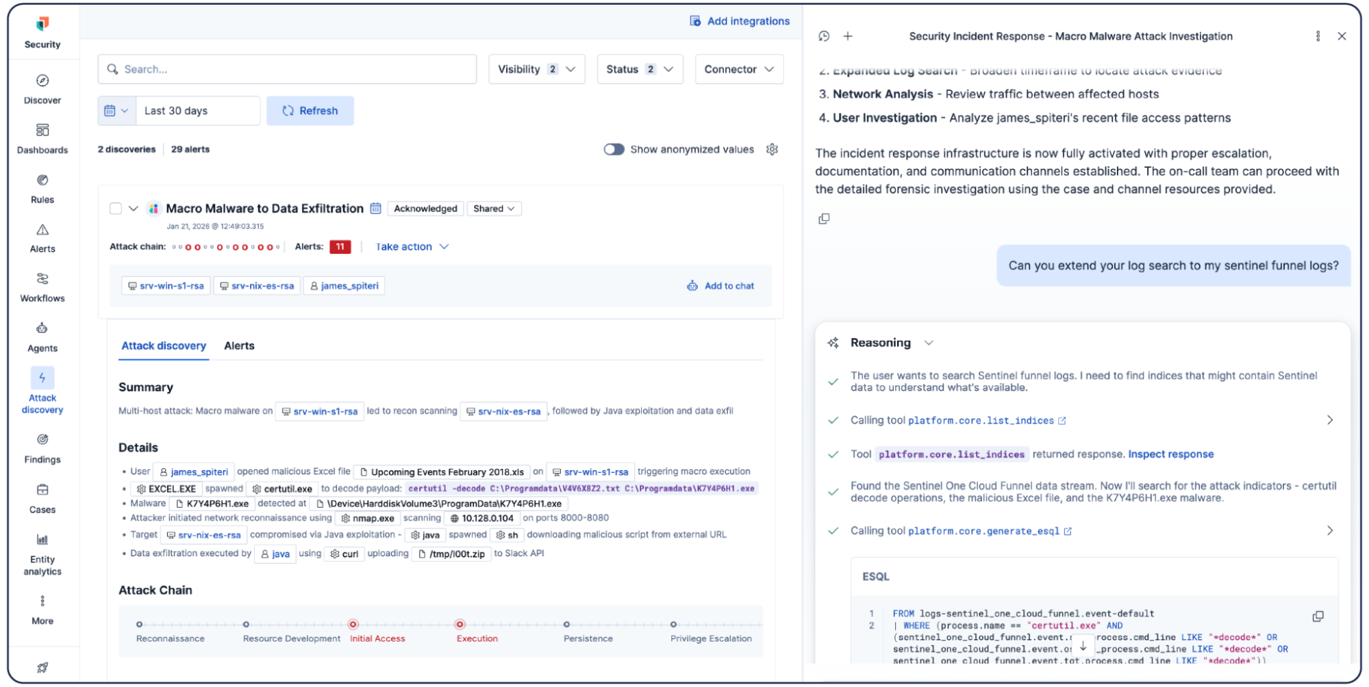
Task: Check the Macro Malware discovery checkbox
Action: coord(115,209)
